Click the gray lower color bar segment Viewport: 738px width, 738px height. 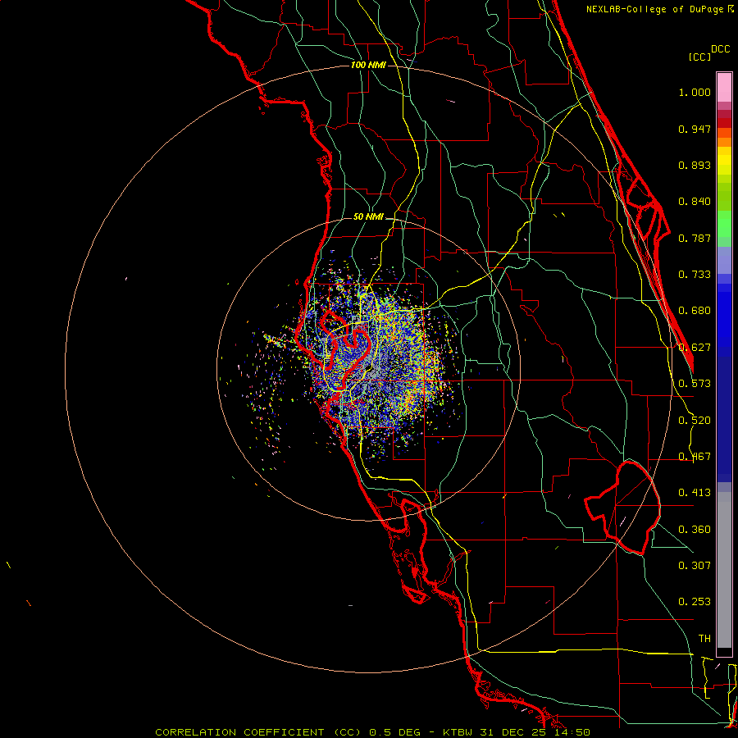click(724, 570)
